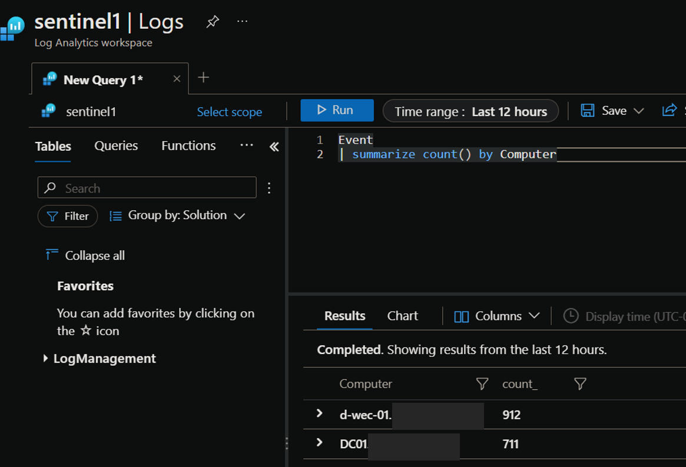
Task: Filter the Computer column
Action: pos(482,385)
